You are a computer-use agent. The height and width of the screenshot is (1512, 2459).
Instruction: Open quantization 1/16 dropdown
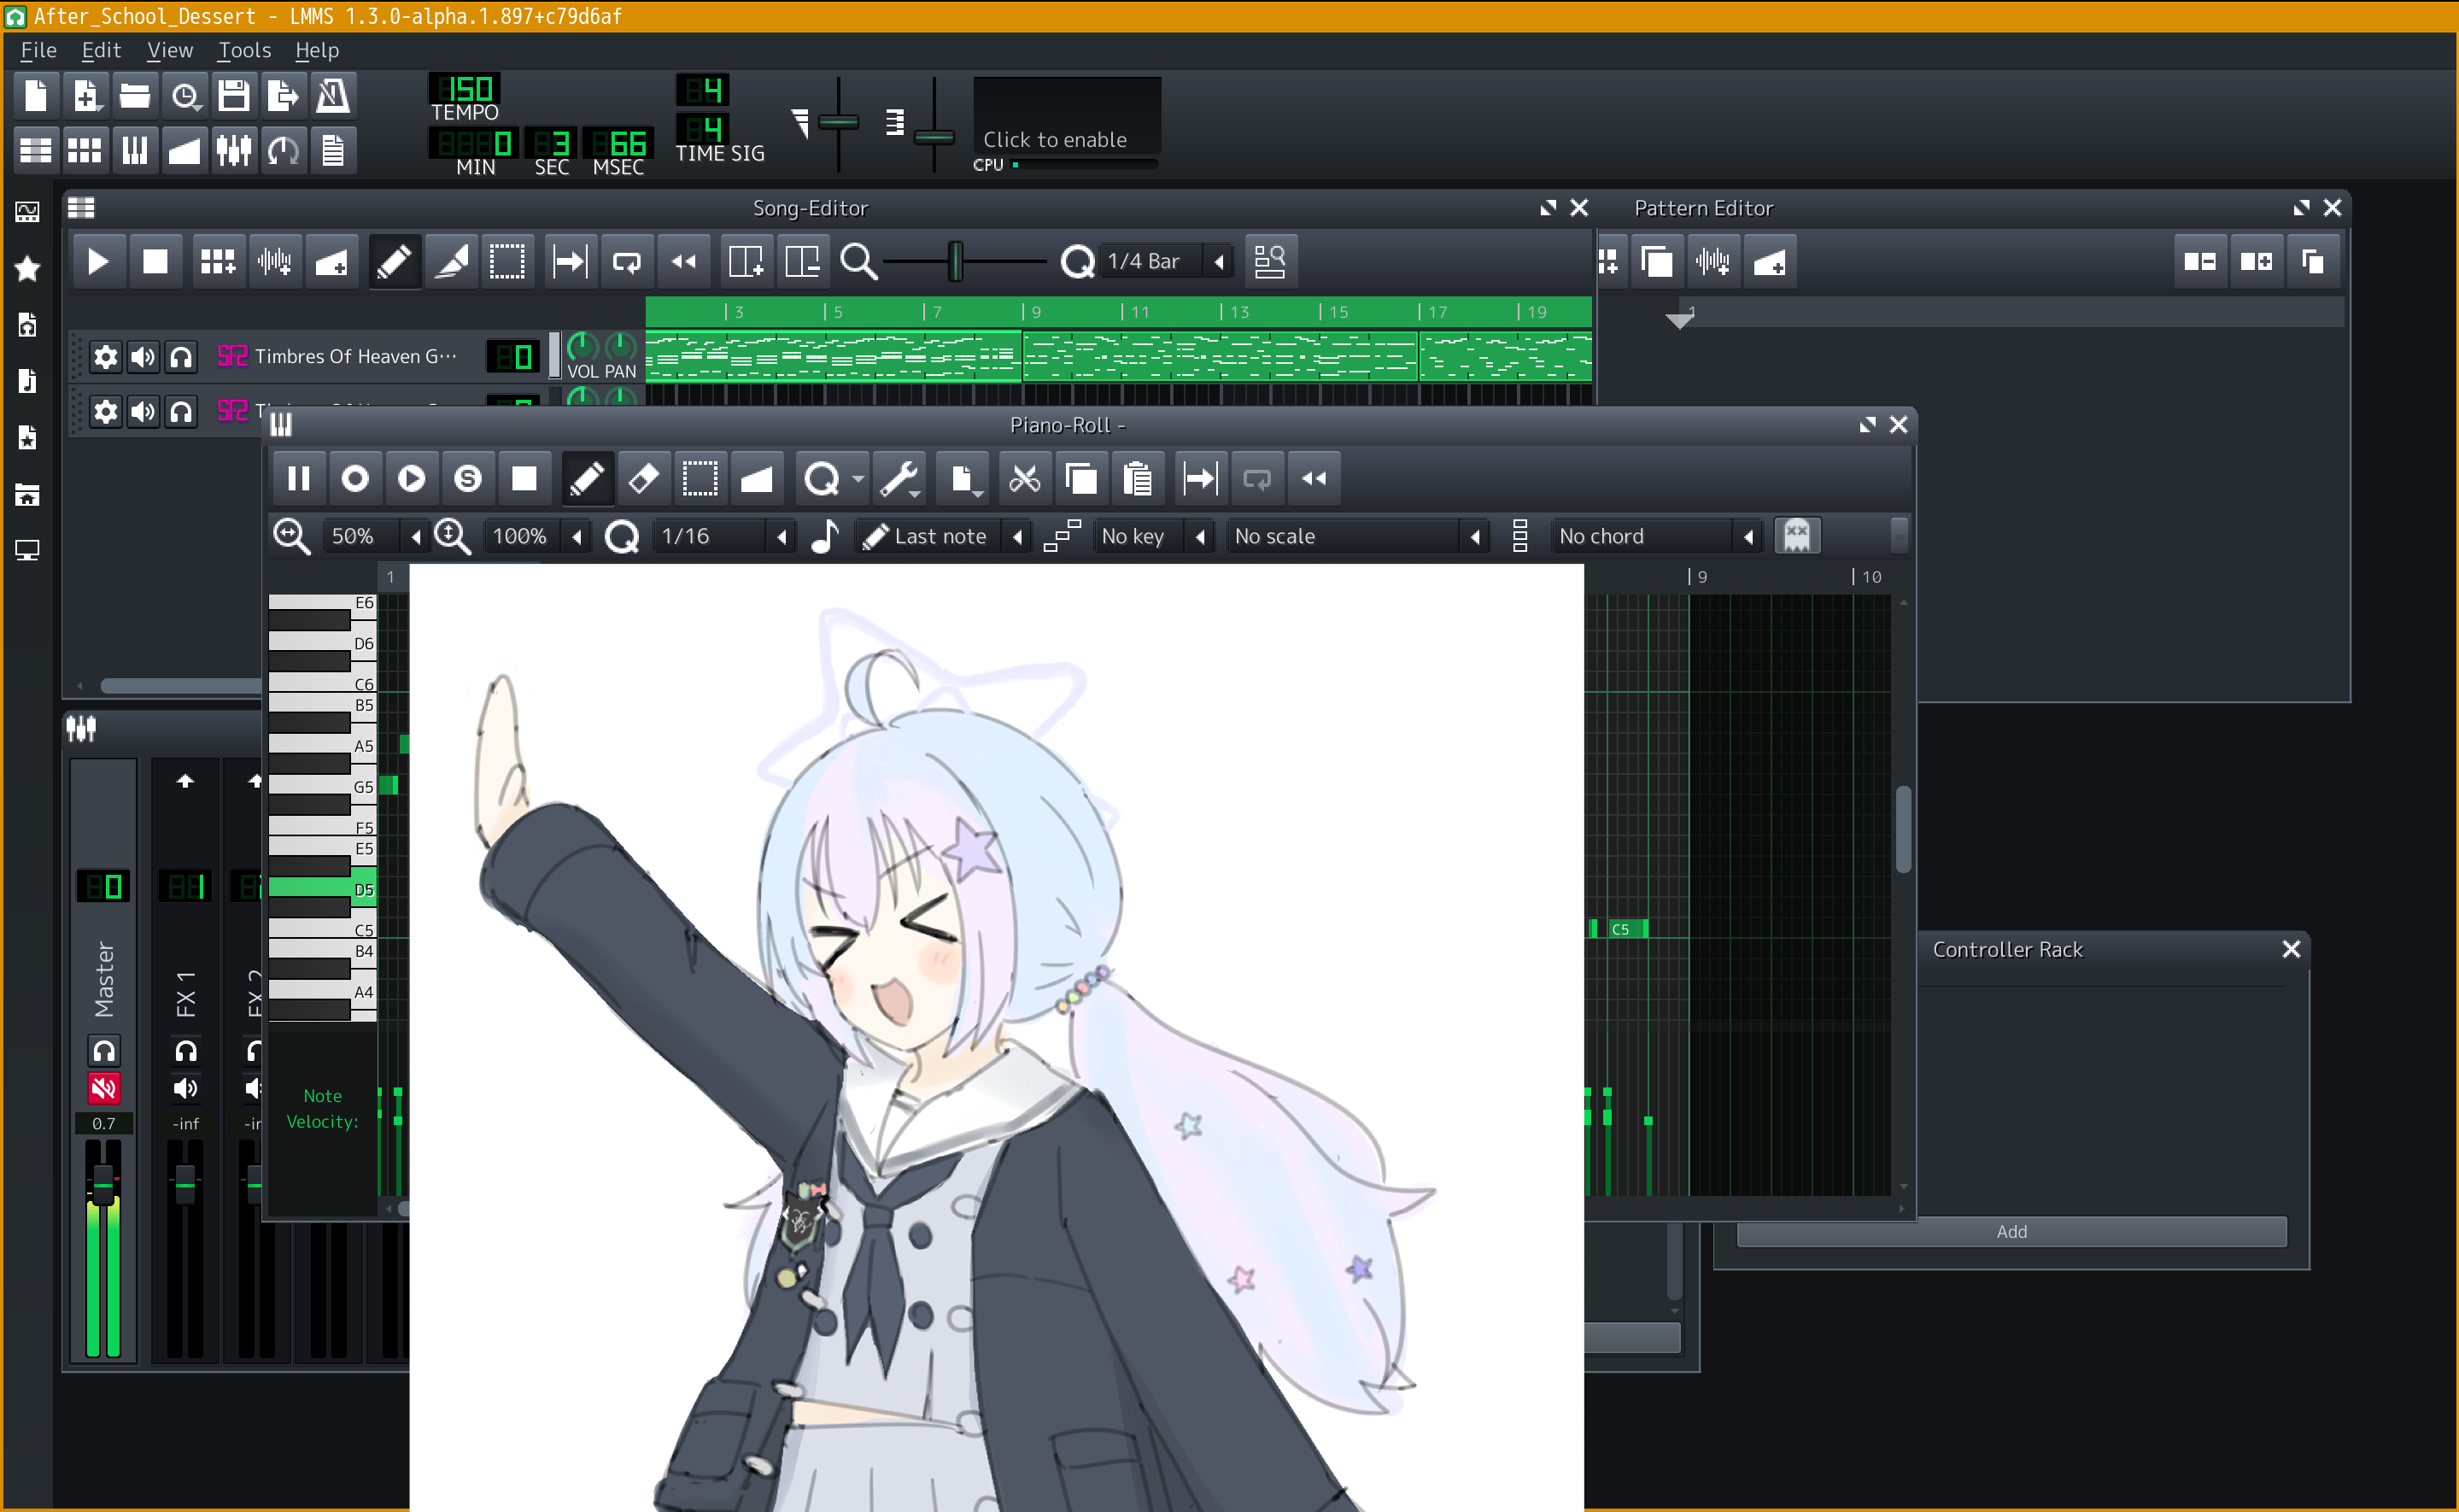(x=723, y=537)
